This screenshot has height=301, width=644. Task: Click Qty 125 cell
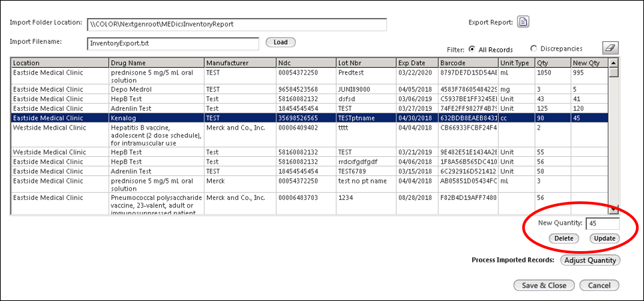553,108
